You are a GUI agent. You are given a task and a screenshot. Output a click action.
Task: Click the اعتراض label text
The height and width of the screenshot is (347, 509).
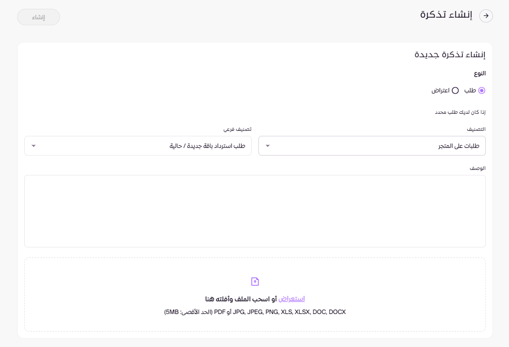coord(442,90)
